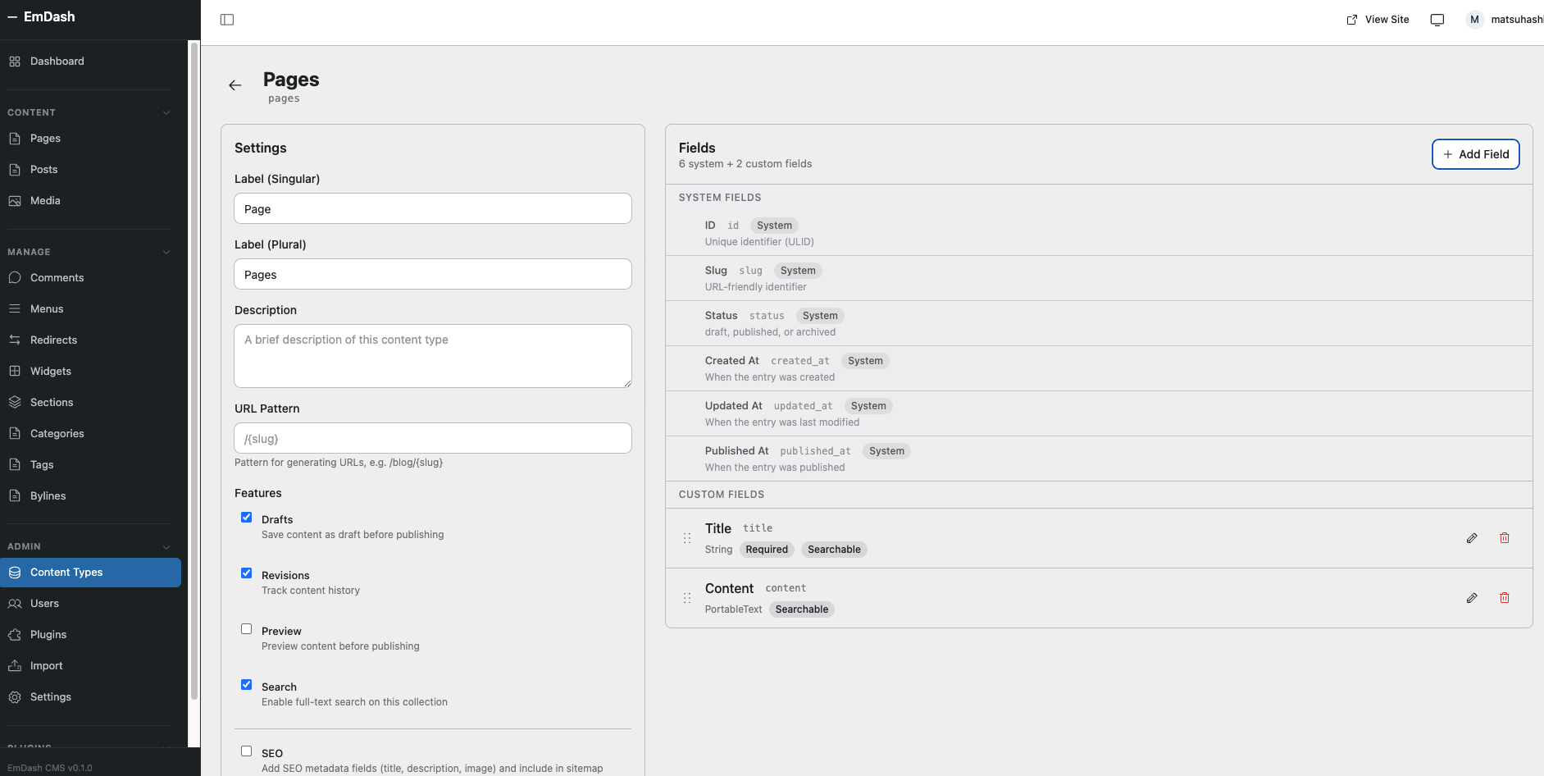Go to Plugins in the sidebar

click(x=48, y=634)
